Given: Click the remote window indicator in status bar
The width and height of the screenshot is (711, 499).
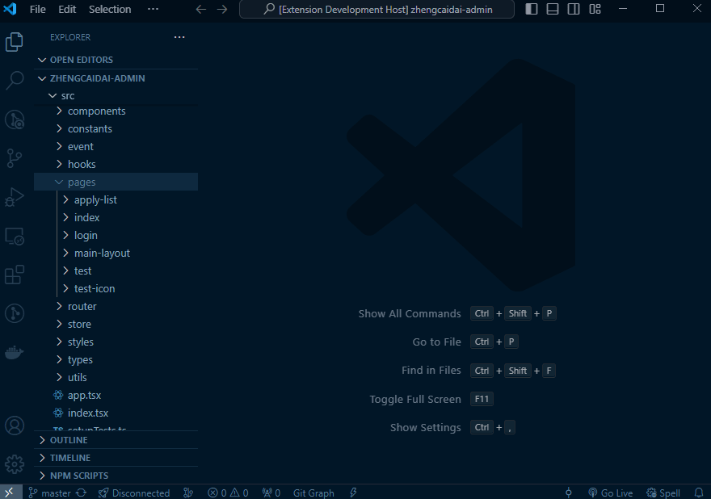Looking at the screenshot, I should click(10, 493).
